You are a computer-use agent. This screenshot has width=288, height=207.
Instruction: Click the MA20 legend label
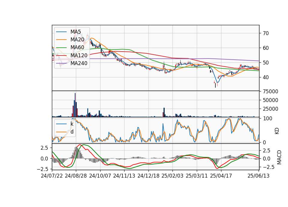point(77,40)
